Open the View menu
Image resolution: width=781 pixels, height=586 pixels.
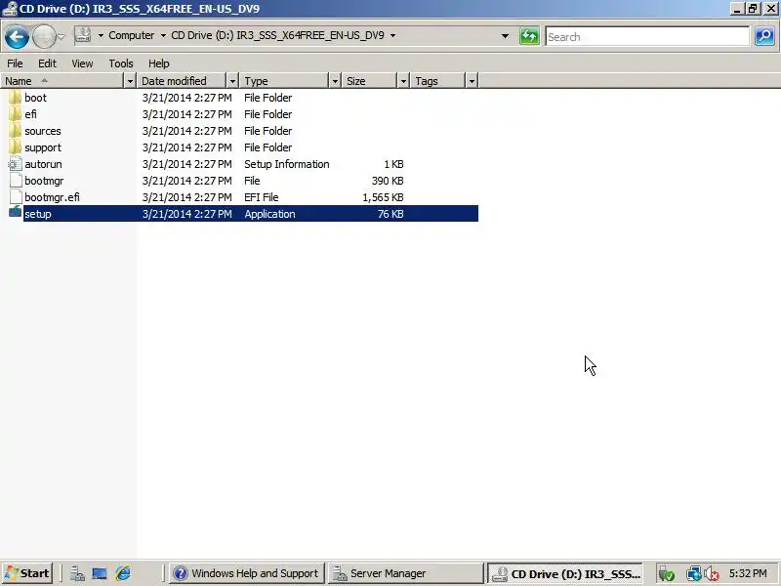point(82,63)
